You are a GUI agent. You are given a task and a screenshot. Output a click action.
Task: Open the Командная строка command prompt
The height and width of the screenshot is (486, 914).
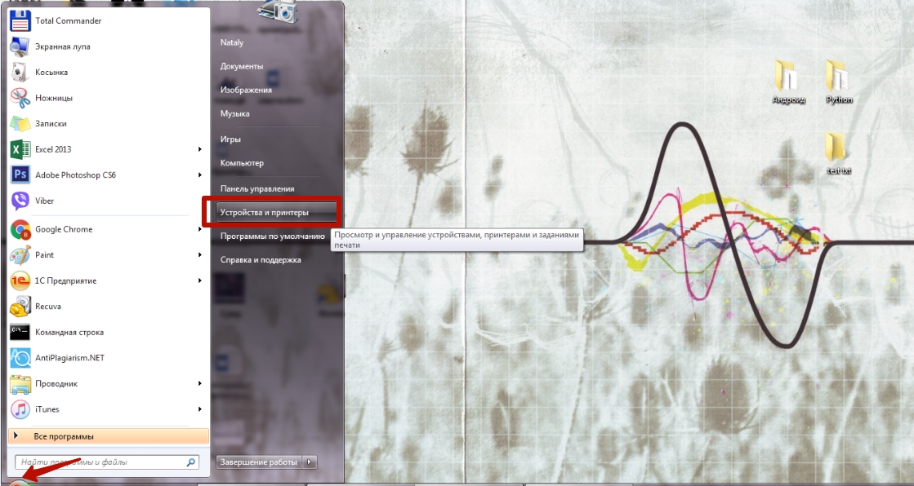pyautogui.click(x=69, y=333)
